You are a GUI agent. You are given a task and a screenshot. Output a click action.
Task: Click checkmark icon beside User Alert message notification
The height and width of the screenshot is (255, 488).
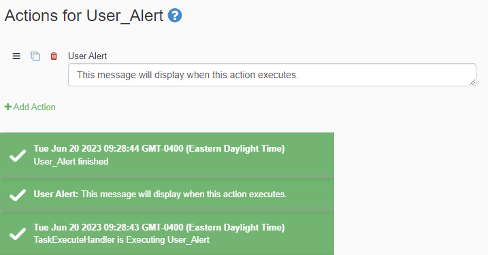pyautogui.click(x=18, y=195)
